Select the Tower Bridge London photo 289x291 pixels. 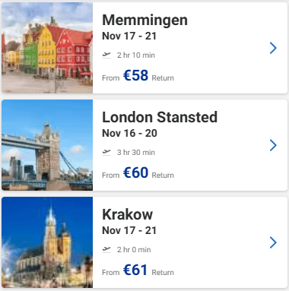47,145
